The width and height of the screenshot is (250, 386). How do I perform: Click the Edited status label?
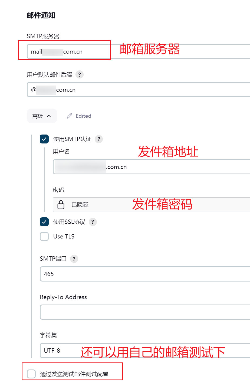pyautogui.click(x=83, y=116)
